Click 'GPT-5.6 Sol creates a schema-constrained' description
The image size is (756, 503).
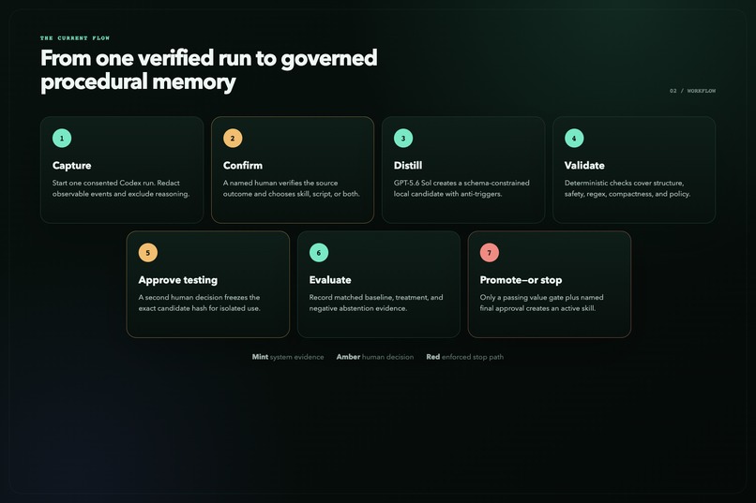(461, 188)
